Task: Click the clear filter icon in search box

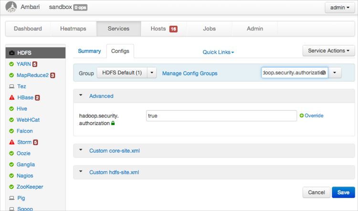Action: point(323,73)
